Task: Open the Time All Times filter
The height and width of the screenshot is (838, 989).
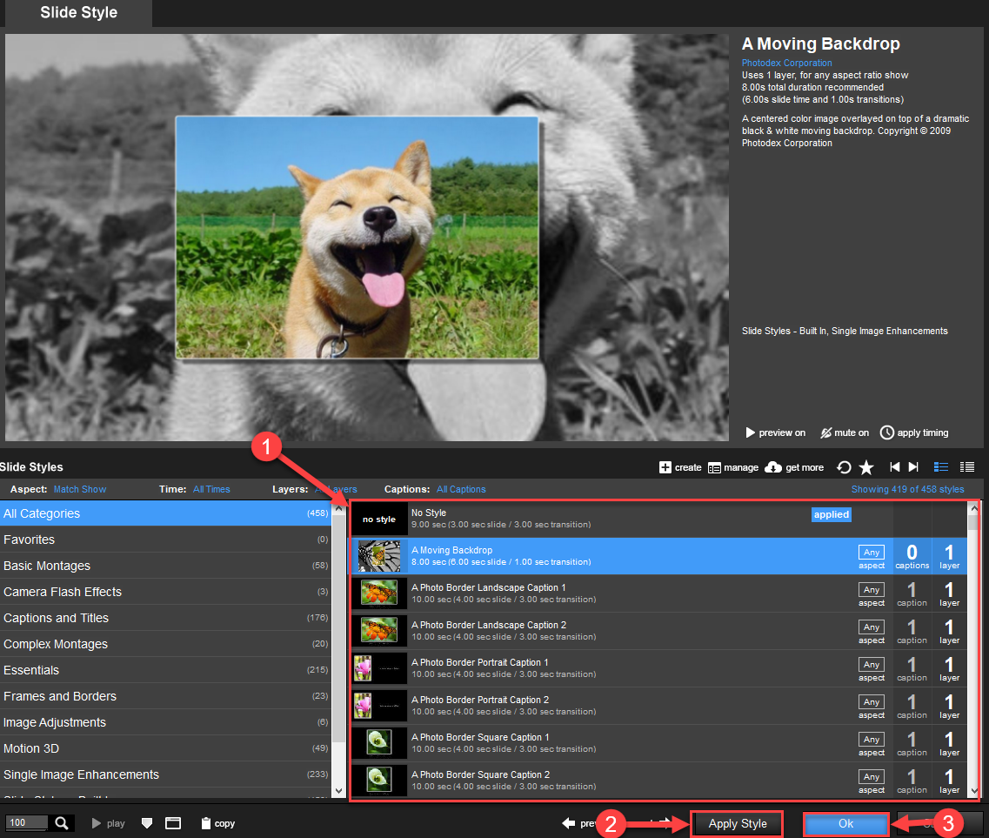Action: pos(211,488)
